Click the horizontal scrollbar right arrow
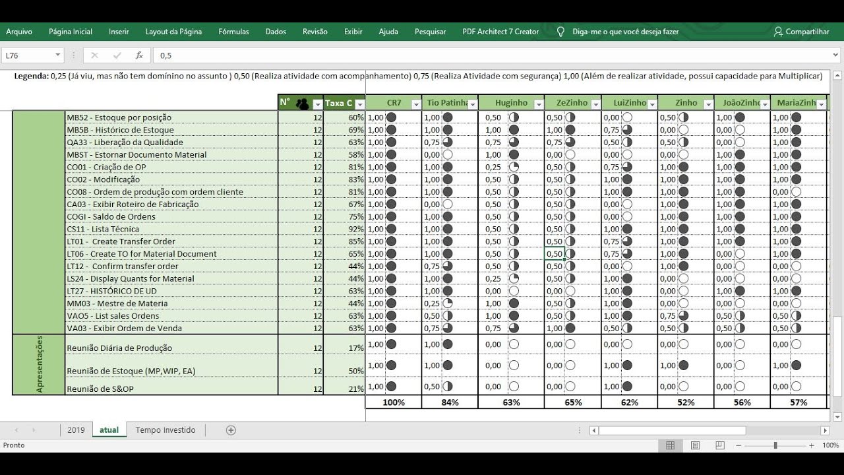 [x=825, y=431]
